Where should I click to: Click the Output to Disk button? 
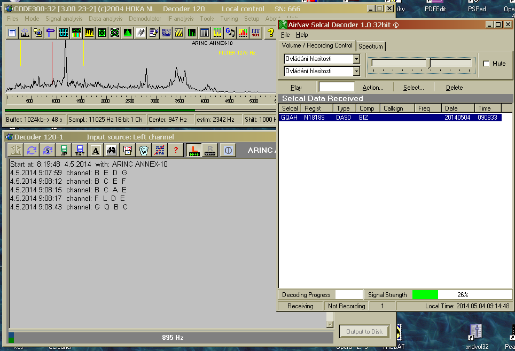(364, 332)
